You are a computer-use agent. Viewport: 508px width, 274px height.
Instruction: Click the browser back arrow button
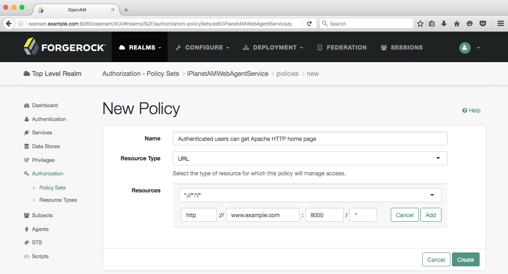coord(9,24)
